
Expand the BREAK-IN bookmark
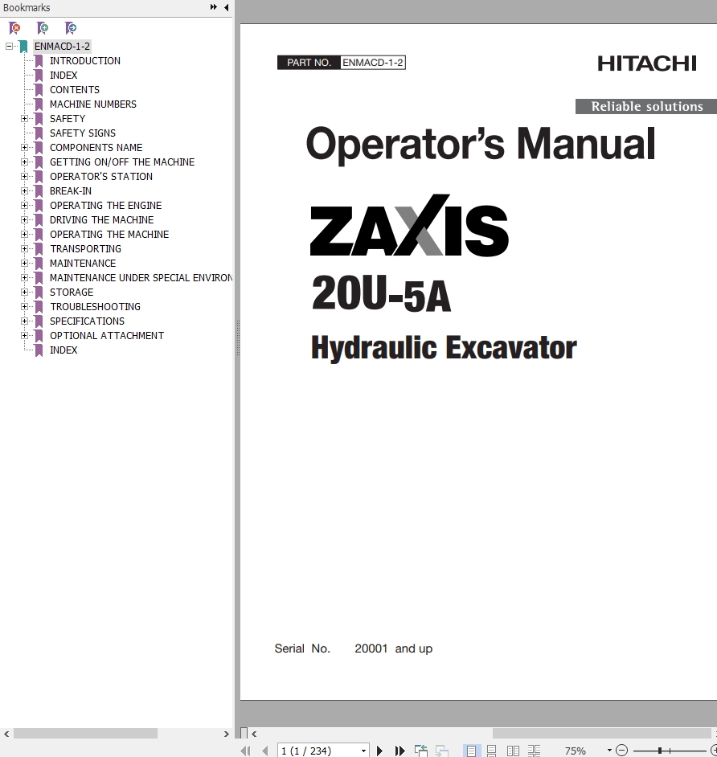click(x=25, y=191)
